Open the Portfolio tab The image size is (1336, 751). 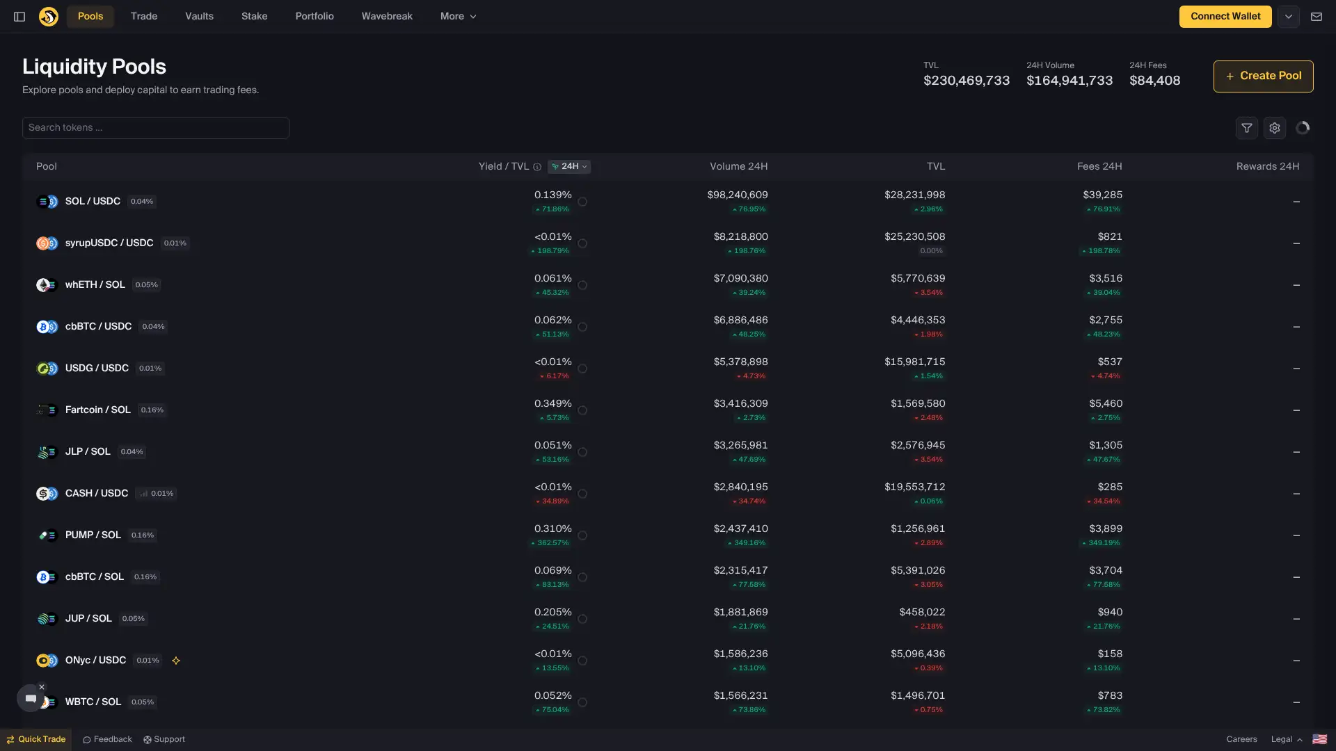[x=315, y=17]
